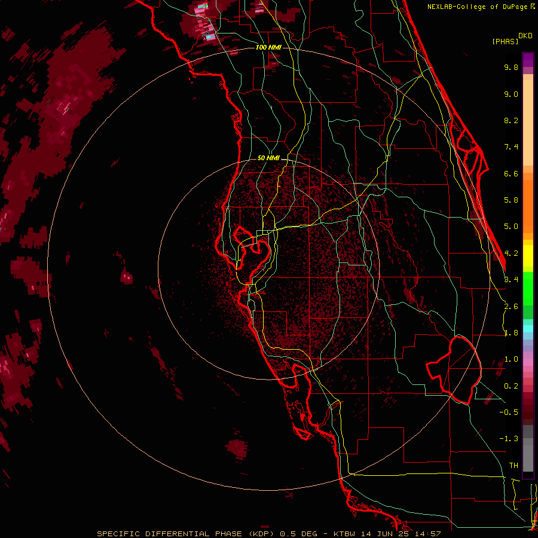Image resolution: width=538 pixels, height=538 pixels.
Task: Pick the purple segment of the color scale
Action: tap(528, 60)
